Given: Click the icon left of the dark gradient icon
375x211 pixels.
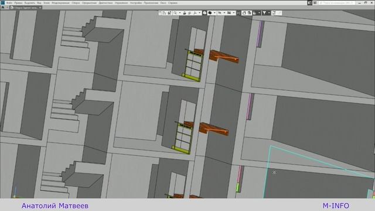Looking at the screenshot, I should [250, 13].
